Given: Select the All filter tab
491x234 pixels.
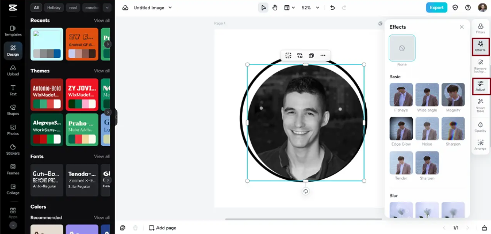Looking at the screenshot, I should 36,8.
